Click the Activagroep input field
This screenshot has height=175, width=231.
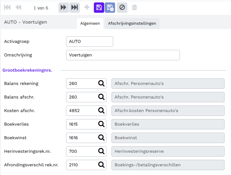point(89,42)
